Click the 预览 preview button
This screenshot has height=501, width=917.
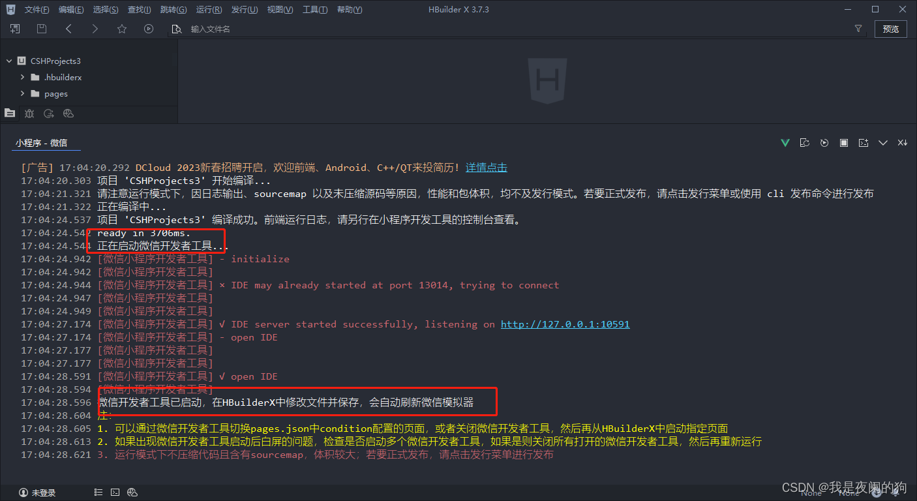(x=890, y=29)
